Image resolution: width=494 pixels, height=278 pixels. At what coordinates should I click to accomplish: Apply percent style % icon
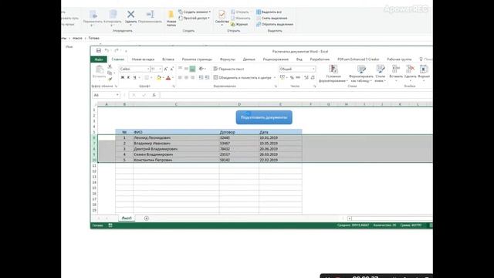pos(292,77)
